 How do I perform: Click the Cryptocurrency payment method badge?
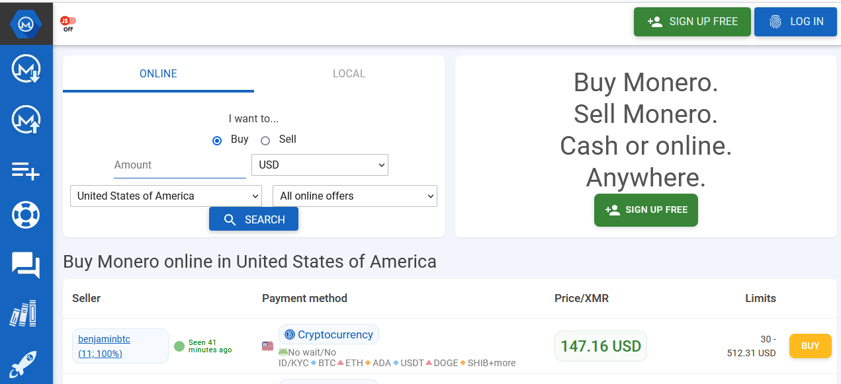[x=329, y=334]
